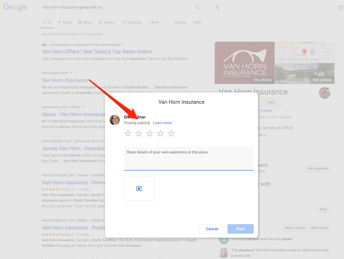Expand the vanhornins.com result dropdown arrow
This screenshot has width=344, height=259.
click(71, 72)
